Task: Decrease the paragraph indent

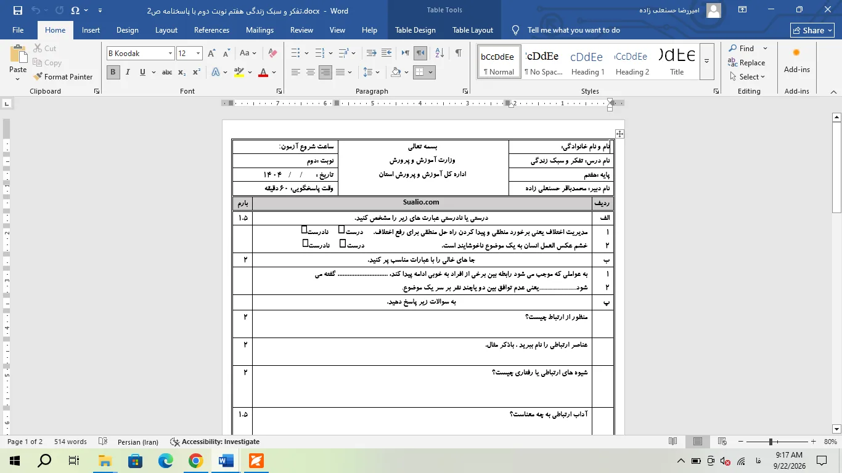Action: 371,54
